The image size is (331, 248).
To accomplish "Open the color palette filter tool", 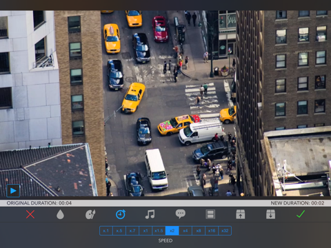I will [90, 214].
